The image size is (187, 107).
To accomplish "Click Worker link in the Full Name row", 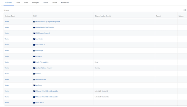I will 7,56.
